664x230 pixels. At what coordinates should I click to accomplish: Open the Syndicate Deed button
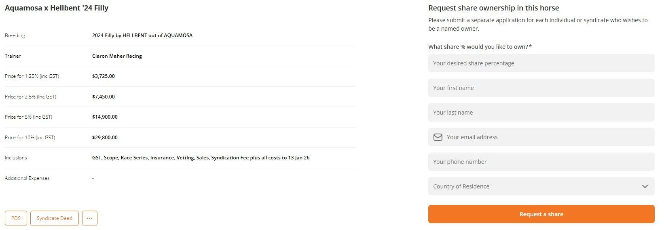[54, 218]
